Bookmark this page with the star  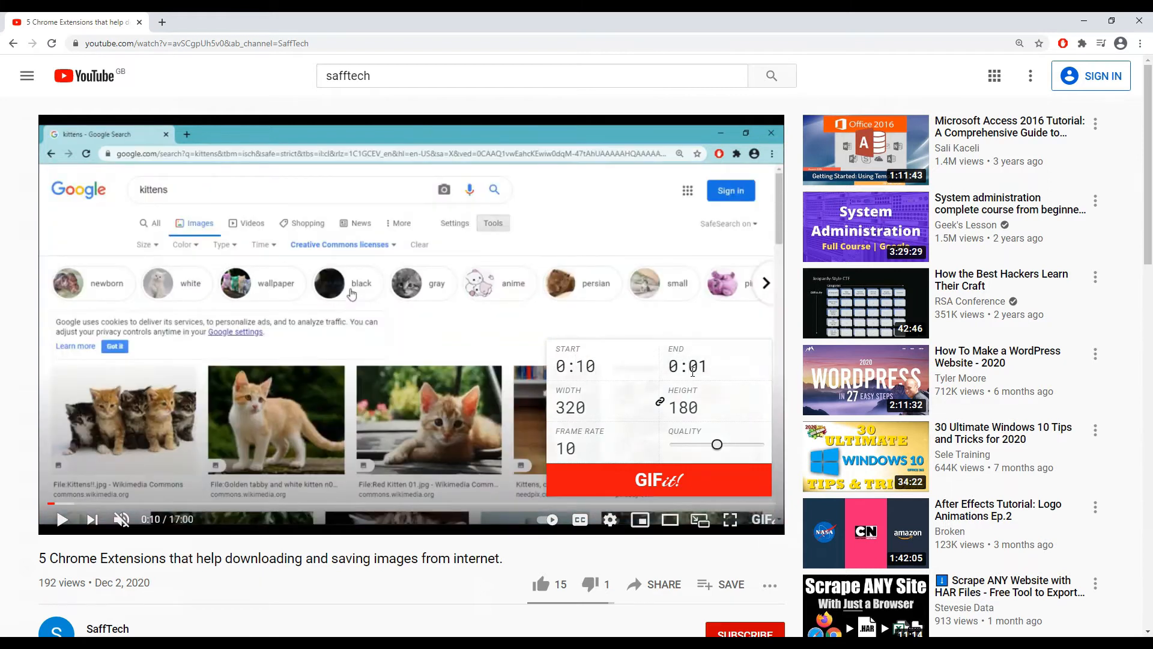point(1039,43)
